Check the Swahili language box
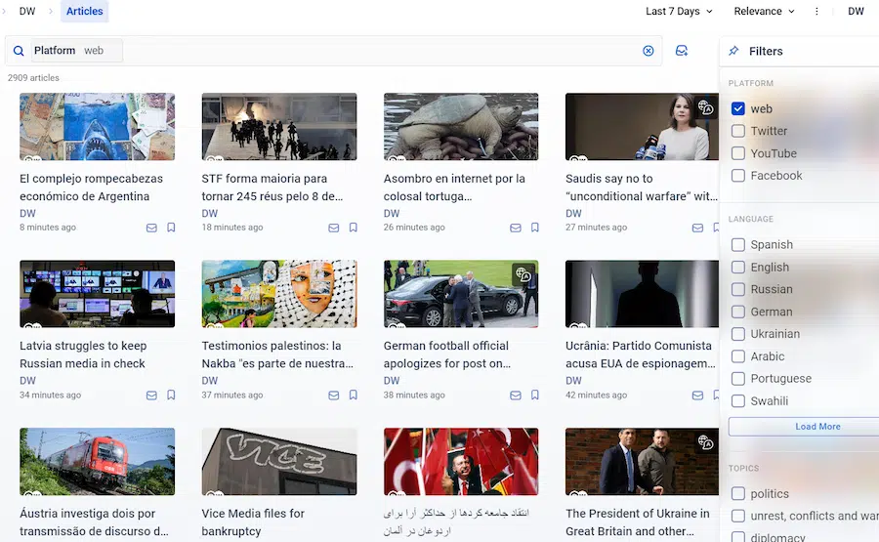The width and height of the screenshot is (879, 542). [x=738, y=401]
